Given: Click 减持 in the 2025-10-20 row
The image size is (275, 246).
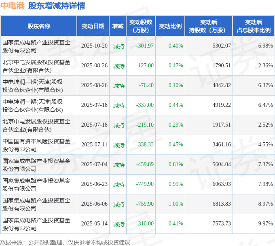Looking at the screenshot, I should [119, 46].
